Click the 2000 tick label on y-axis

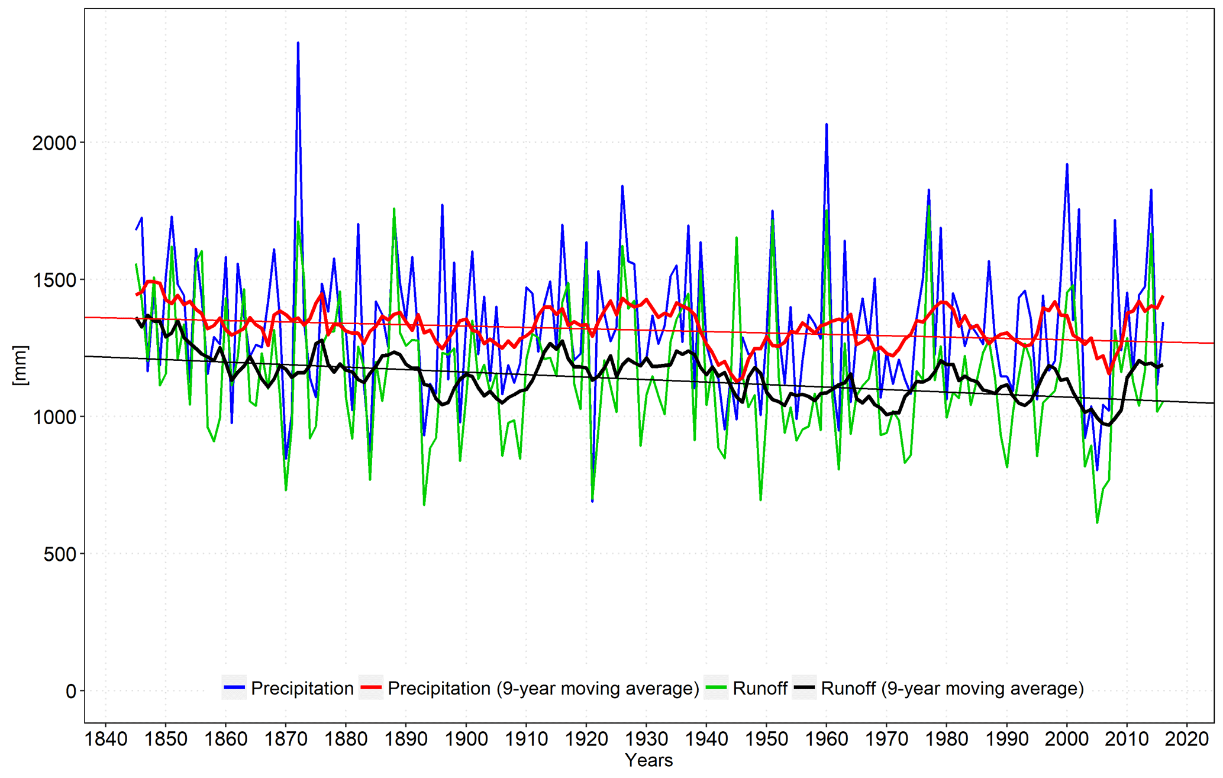pos(54,143)
